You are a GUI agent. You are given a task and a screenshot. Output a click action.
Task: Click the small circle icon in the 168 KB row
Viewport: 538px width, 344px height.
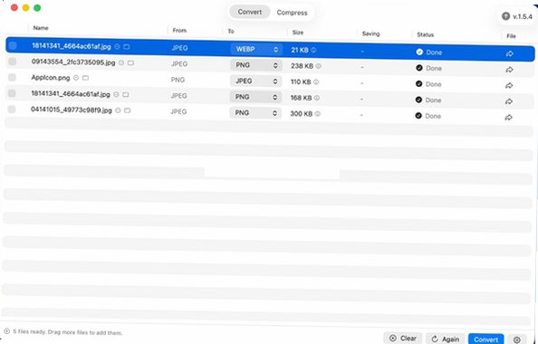tap(116, 94)
